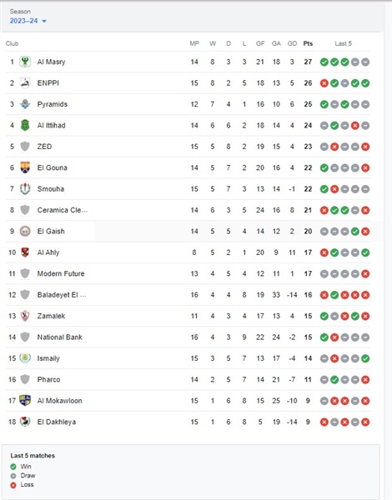Image resolution: width=392 pixels, height=500 pixels.
Task: Click the Al Ittihad green crest
Action: pos(25,125)
